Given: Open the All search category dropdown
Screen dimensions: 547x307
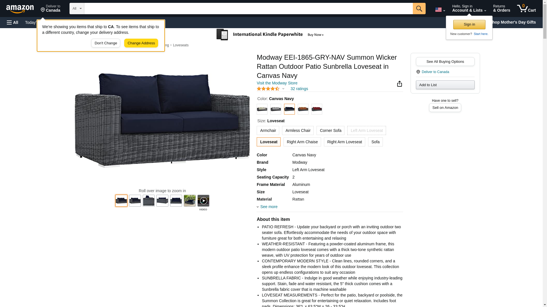Looking at the screenshot, I should [x=77, y=9].
